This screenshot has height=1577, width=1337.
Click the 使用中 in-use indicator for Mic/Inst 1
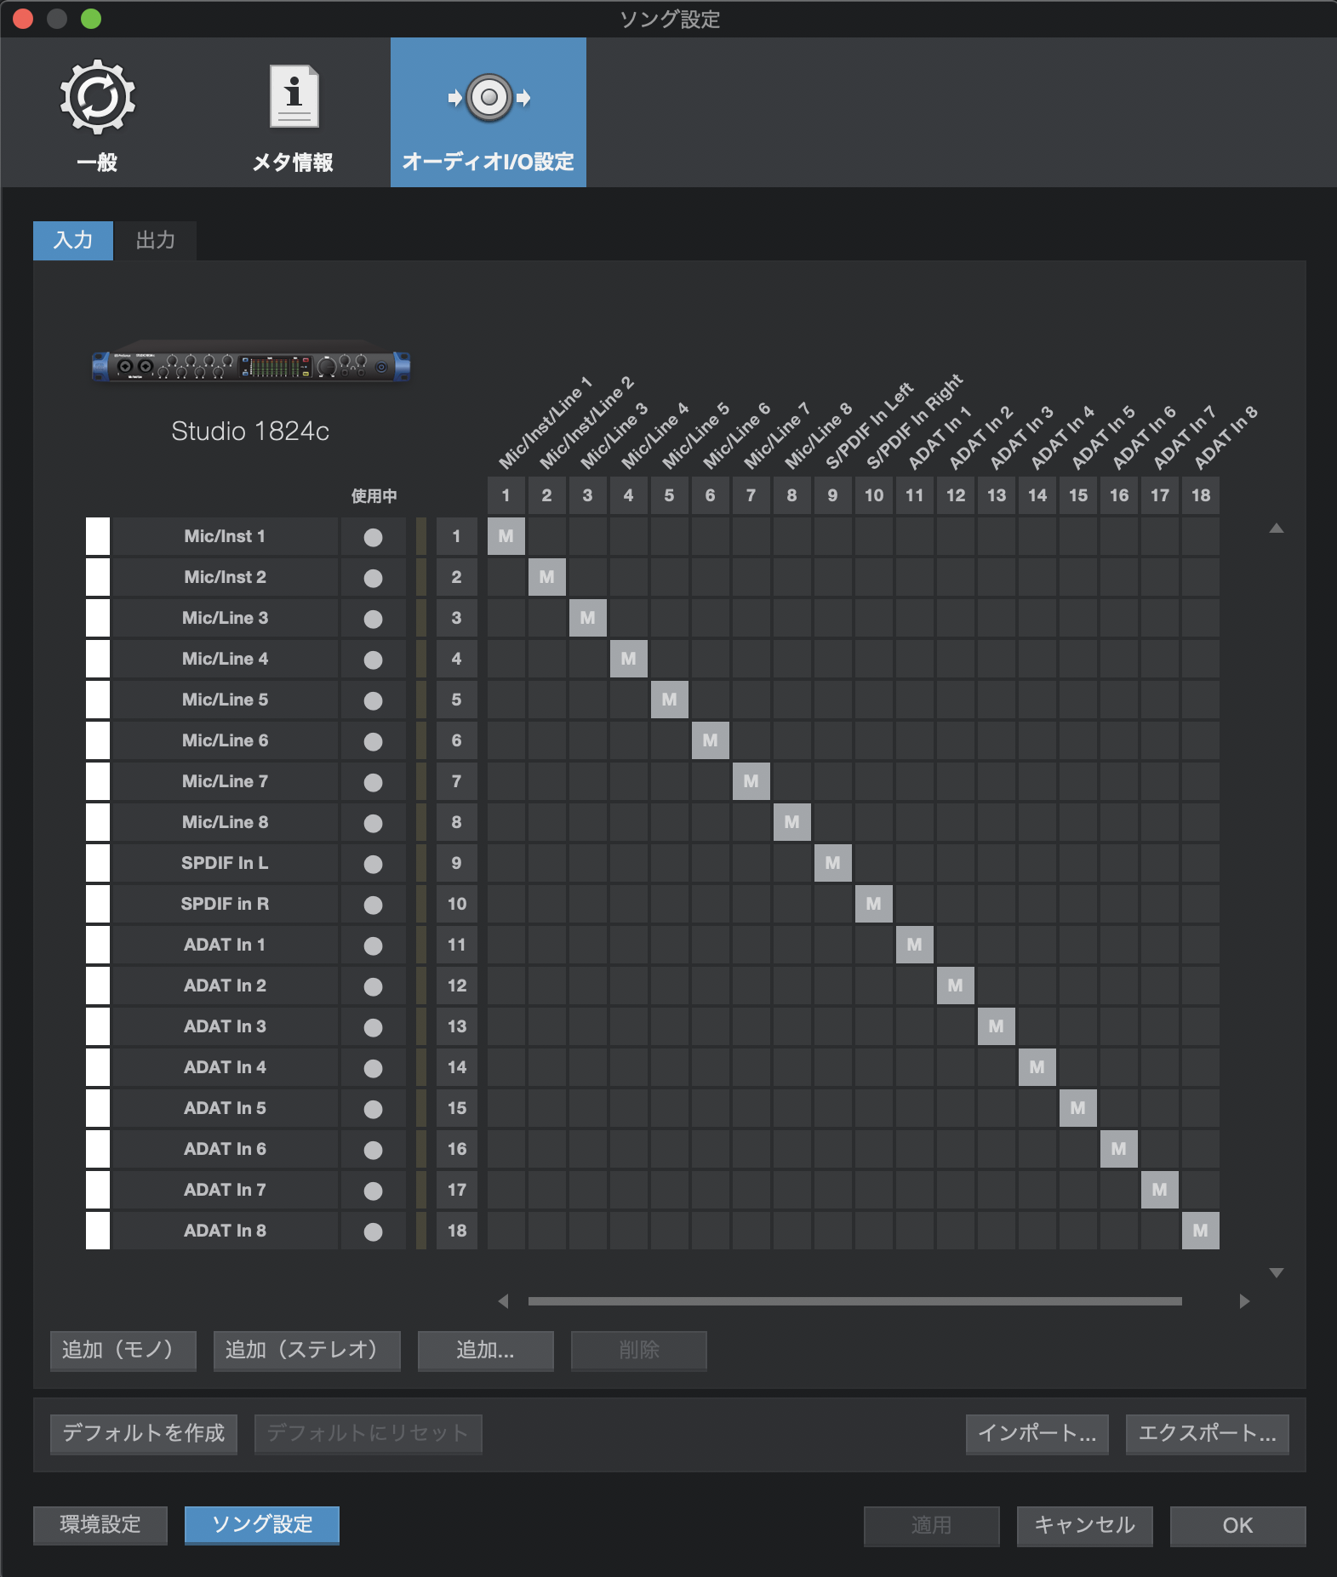(373, 537)
